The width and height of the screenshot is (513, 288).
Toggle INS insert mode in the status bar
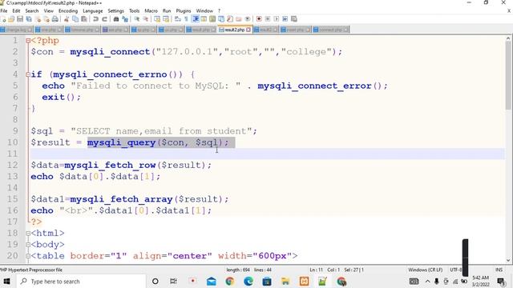(499, 270)
